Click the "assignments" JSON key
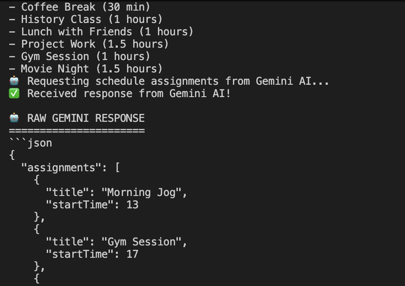405x286 pixels. [x=58, y=168]
